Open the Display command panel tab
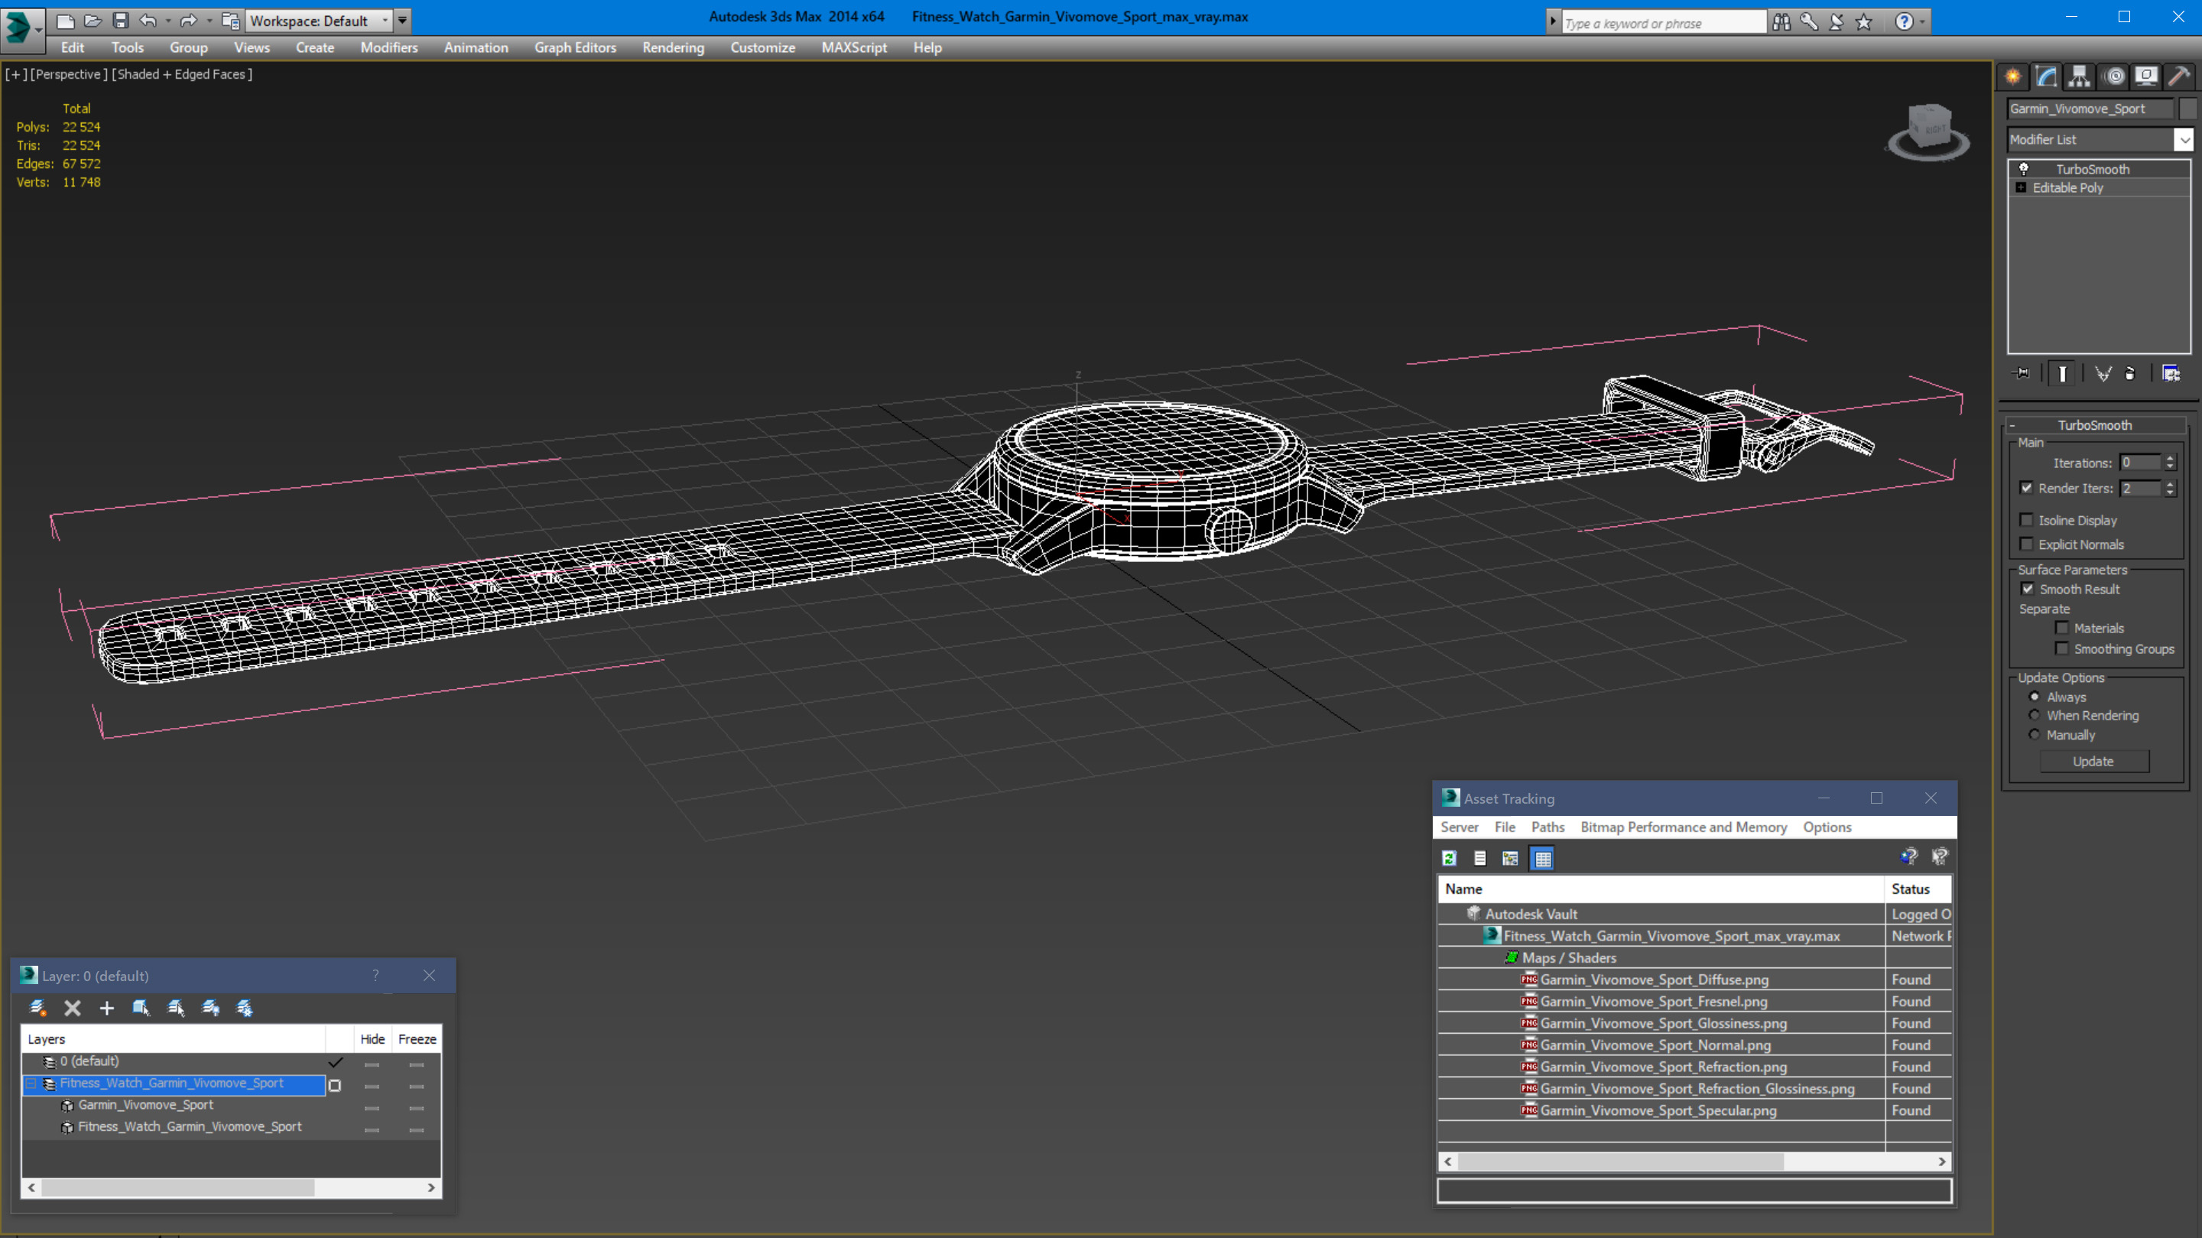The width and height of the screenshot is (2202, 1238). coord(2146,77)
